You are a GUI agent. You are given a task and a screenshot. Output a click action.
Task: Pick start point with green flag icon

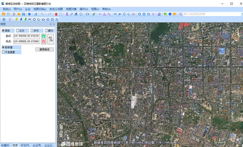[44, 36]
